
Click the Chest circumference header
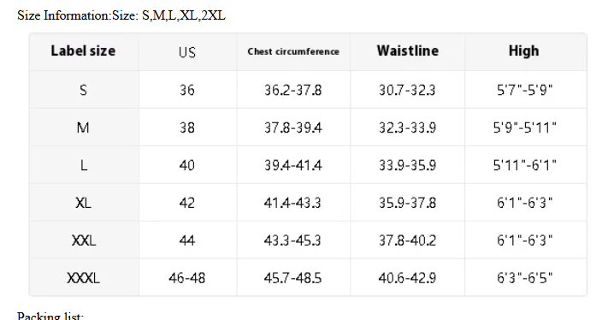tap(293, 51)
